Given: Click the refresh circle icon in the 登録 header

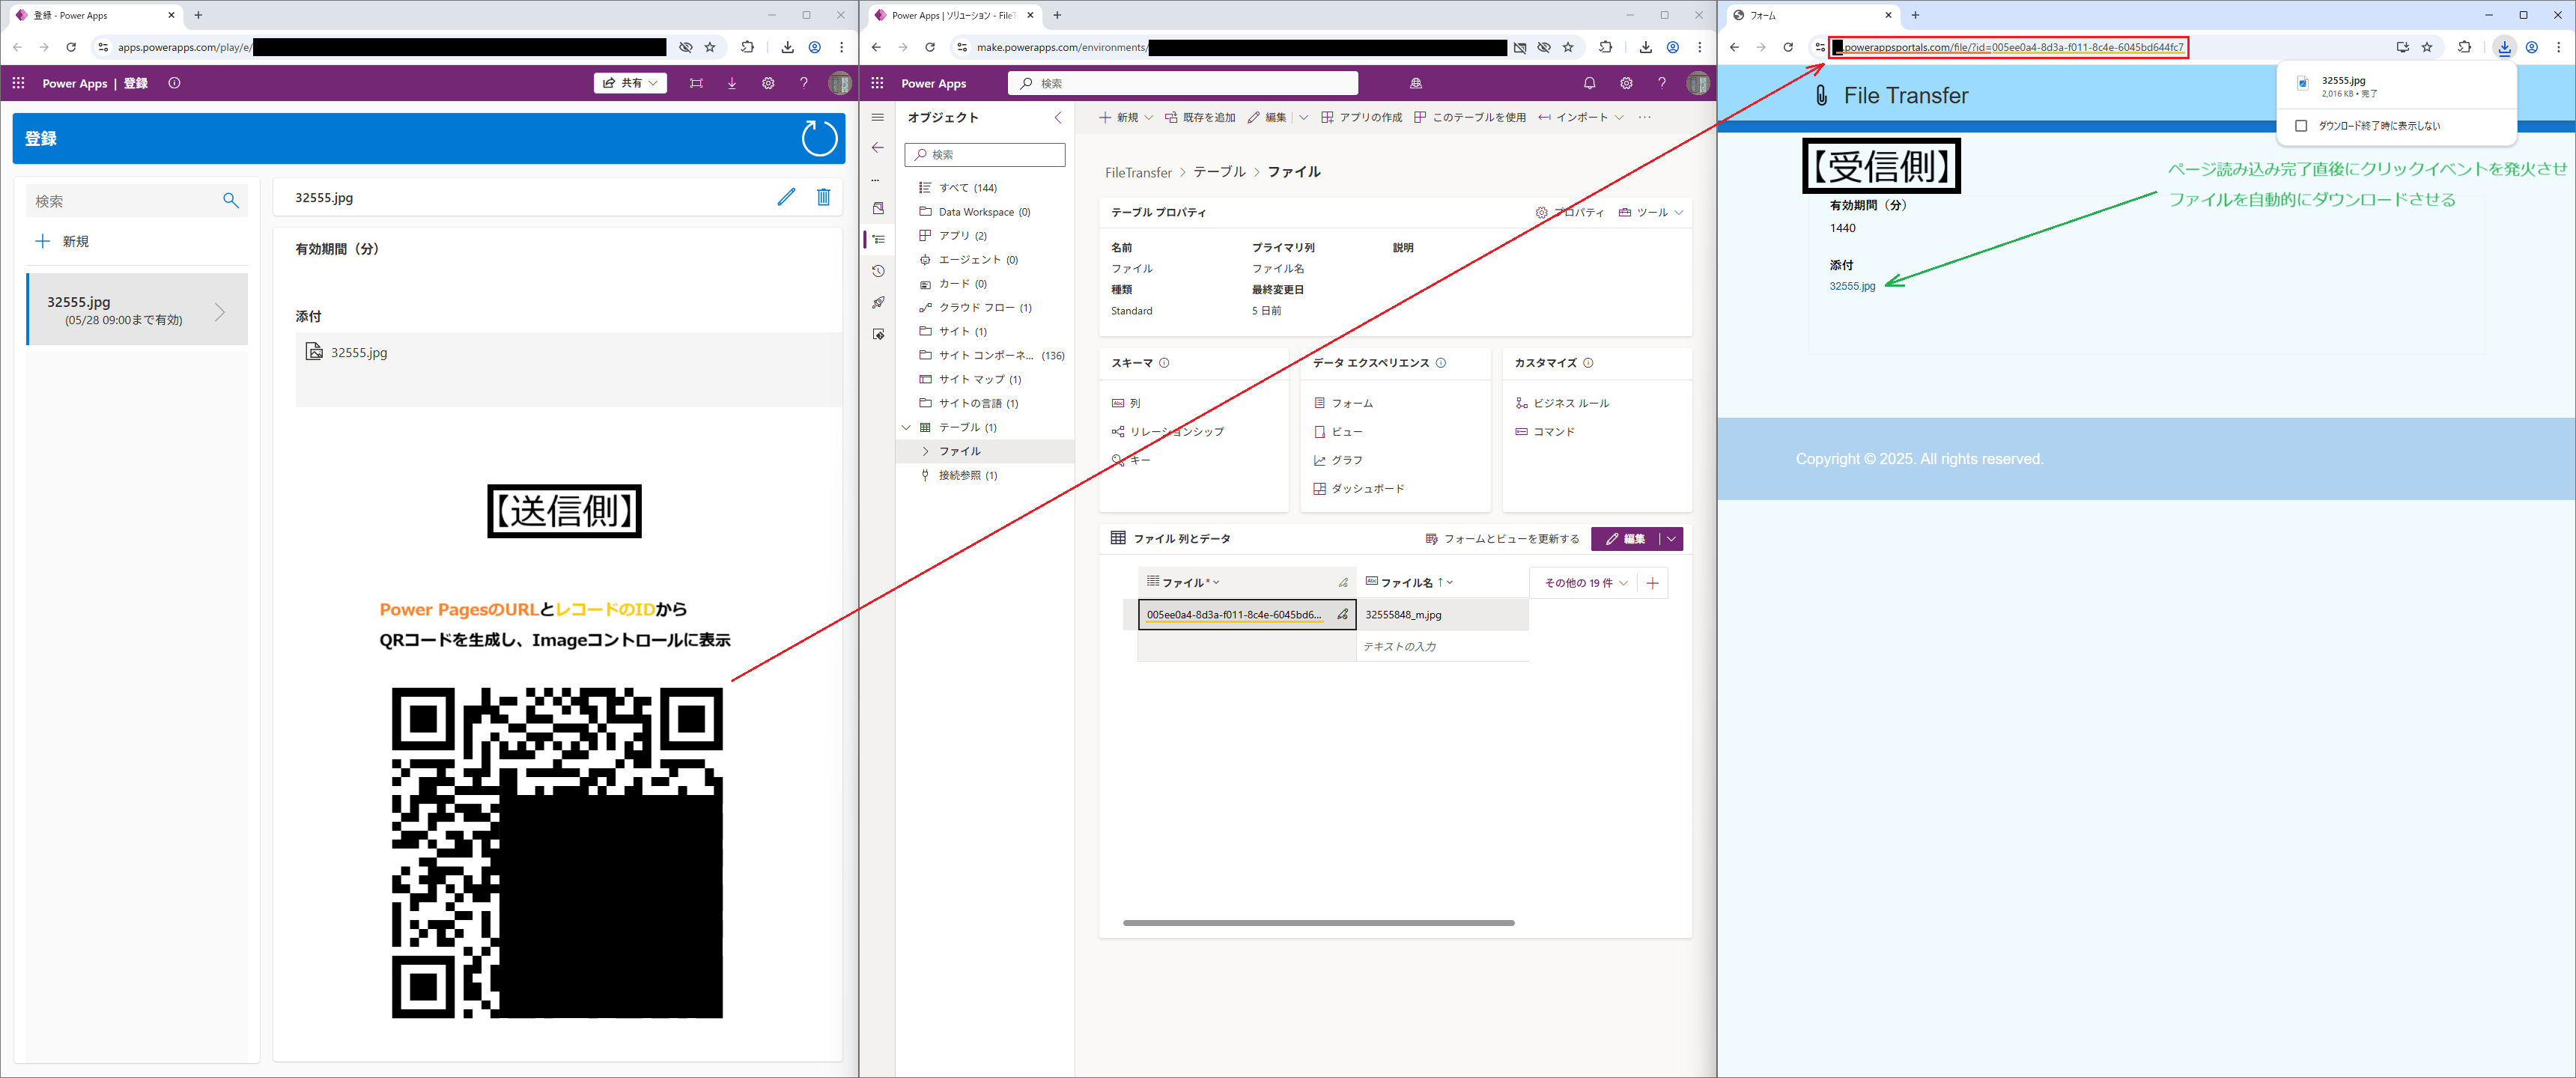Looking at the screenshot, I should pyautogui.click(x=819, y=138).
